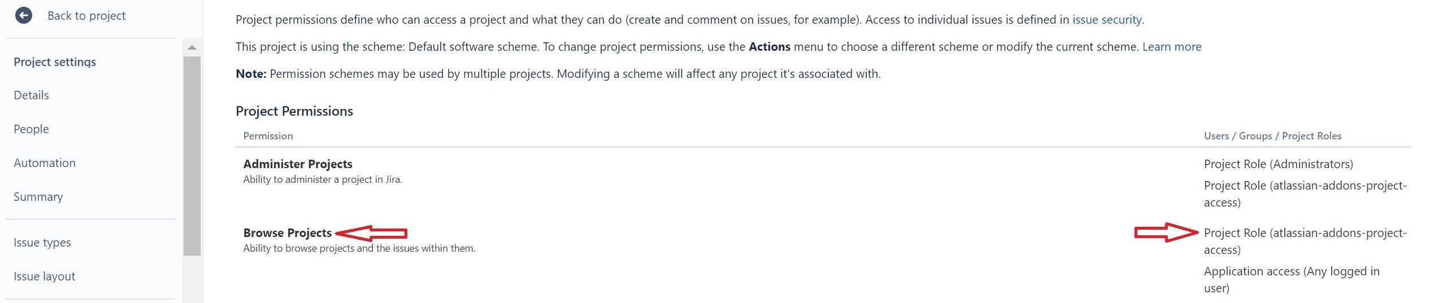Click the Administer Projects permission name

(298, 164)
